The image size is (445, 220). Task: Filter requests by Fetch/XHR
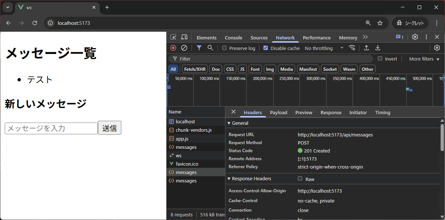pos(195,69)
